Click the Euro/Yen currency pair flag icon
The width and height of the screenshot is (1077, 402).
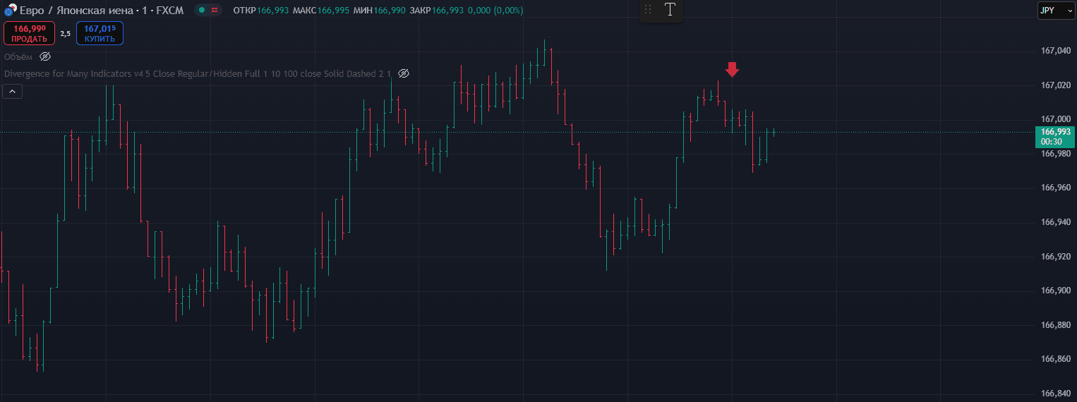click(x=10, y=11)
